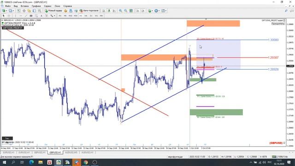The image size is (295, 166).
Task: Show the Market Watch window
Action: [18, 11]
